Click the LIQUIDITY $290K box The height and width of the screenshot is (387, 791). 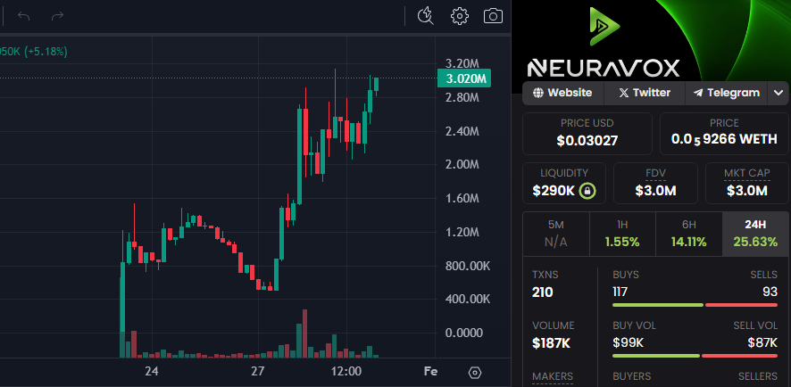click(x=564, y=183)
